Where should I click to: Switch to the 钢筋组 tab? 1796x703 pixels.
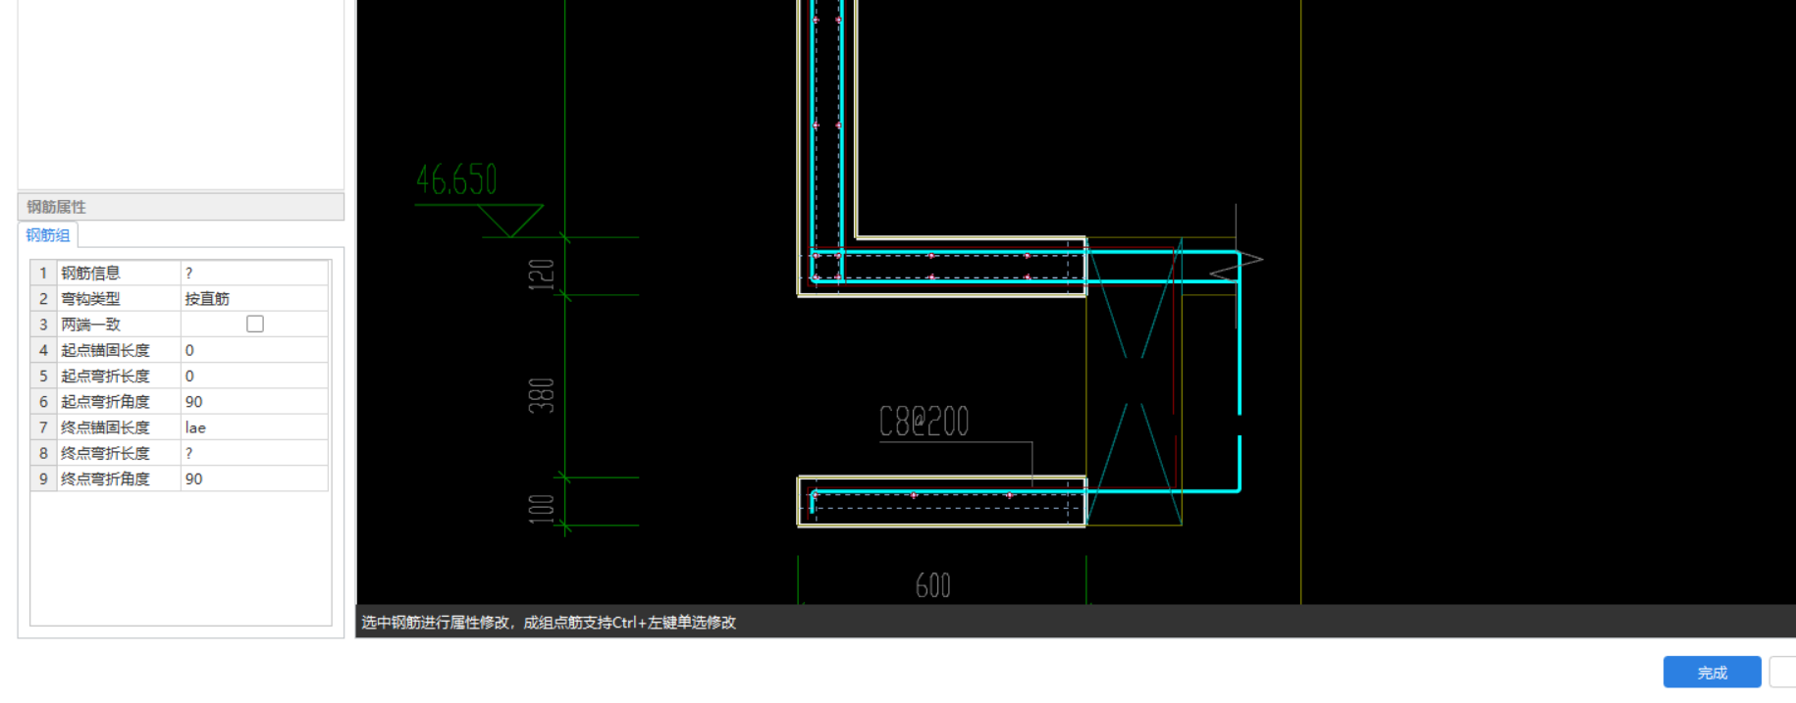click(48, 235)
